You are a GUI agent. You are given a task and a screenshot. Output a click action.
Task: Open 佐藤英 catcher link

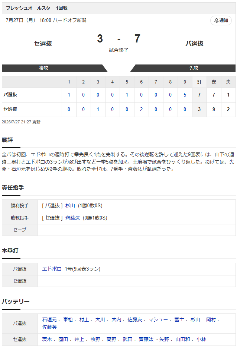pos(49,327)
